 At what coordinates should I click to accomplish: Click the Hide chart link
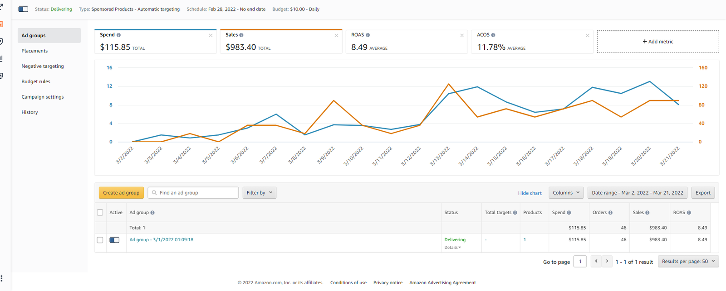(530, 193)
